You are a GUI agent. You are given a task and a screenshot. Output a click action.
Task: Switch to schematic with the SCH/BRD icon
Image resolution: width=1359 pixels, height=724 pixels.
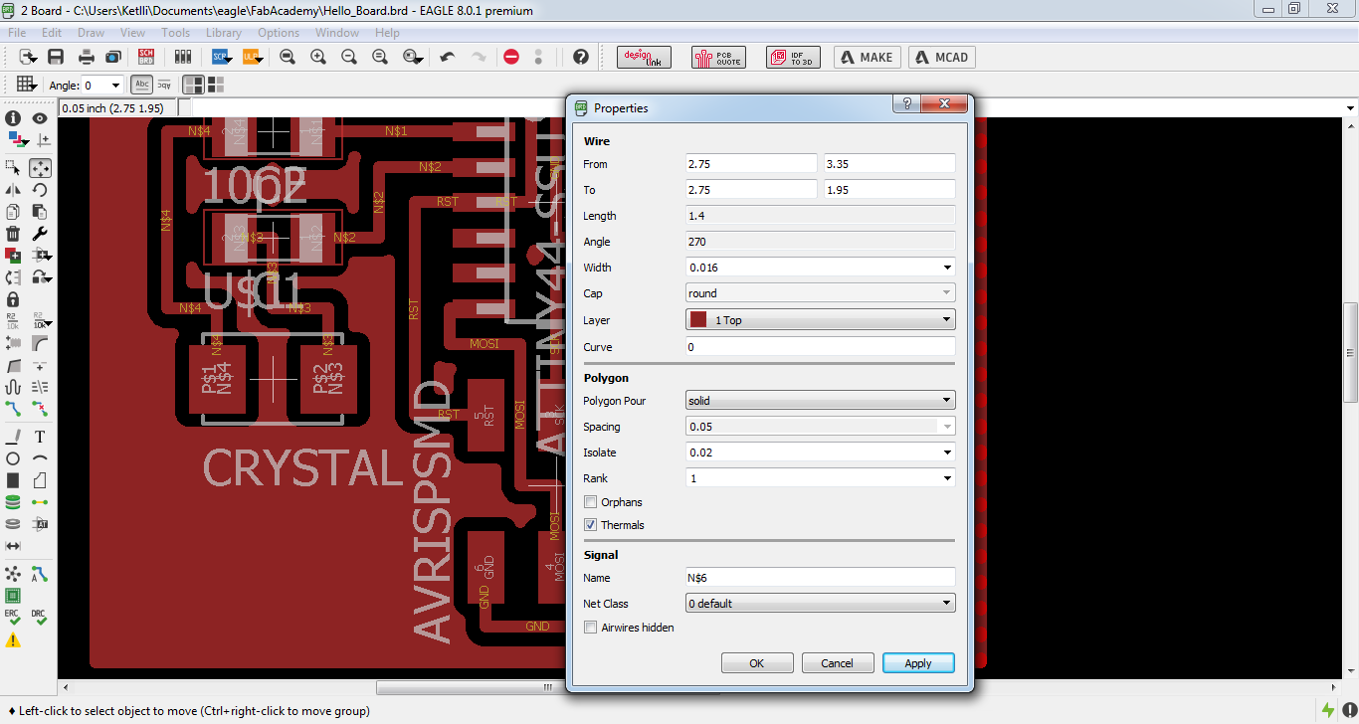pyautogui.click(x=146, y=57)
